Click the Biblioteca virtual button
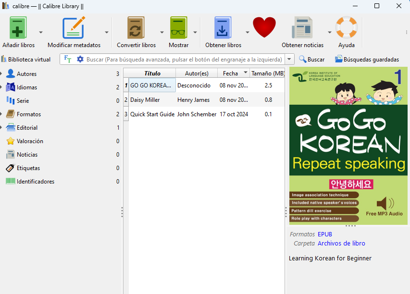410x294 pixels. coord(26,59)
